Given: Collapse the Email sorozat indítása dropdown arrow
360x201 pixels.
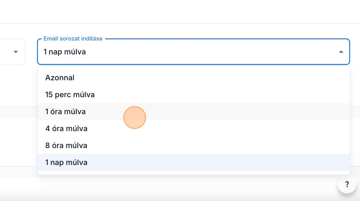Looking at the screenshot, I should point(341,52).
